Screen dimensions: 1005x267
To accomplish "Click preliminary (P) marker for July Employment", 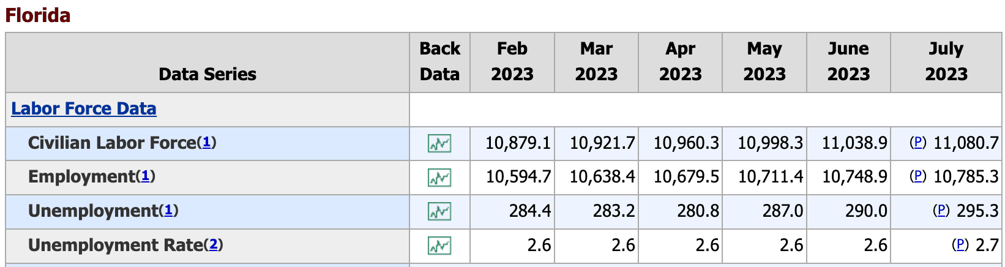I will 917,176.
